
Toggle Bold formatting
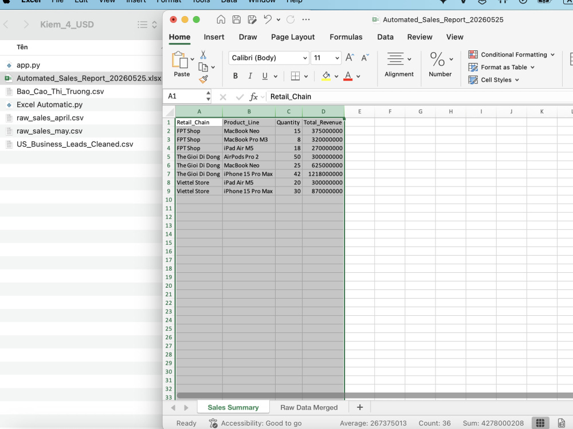point(236,76)
